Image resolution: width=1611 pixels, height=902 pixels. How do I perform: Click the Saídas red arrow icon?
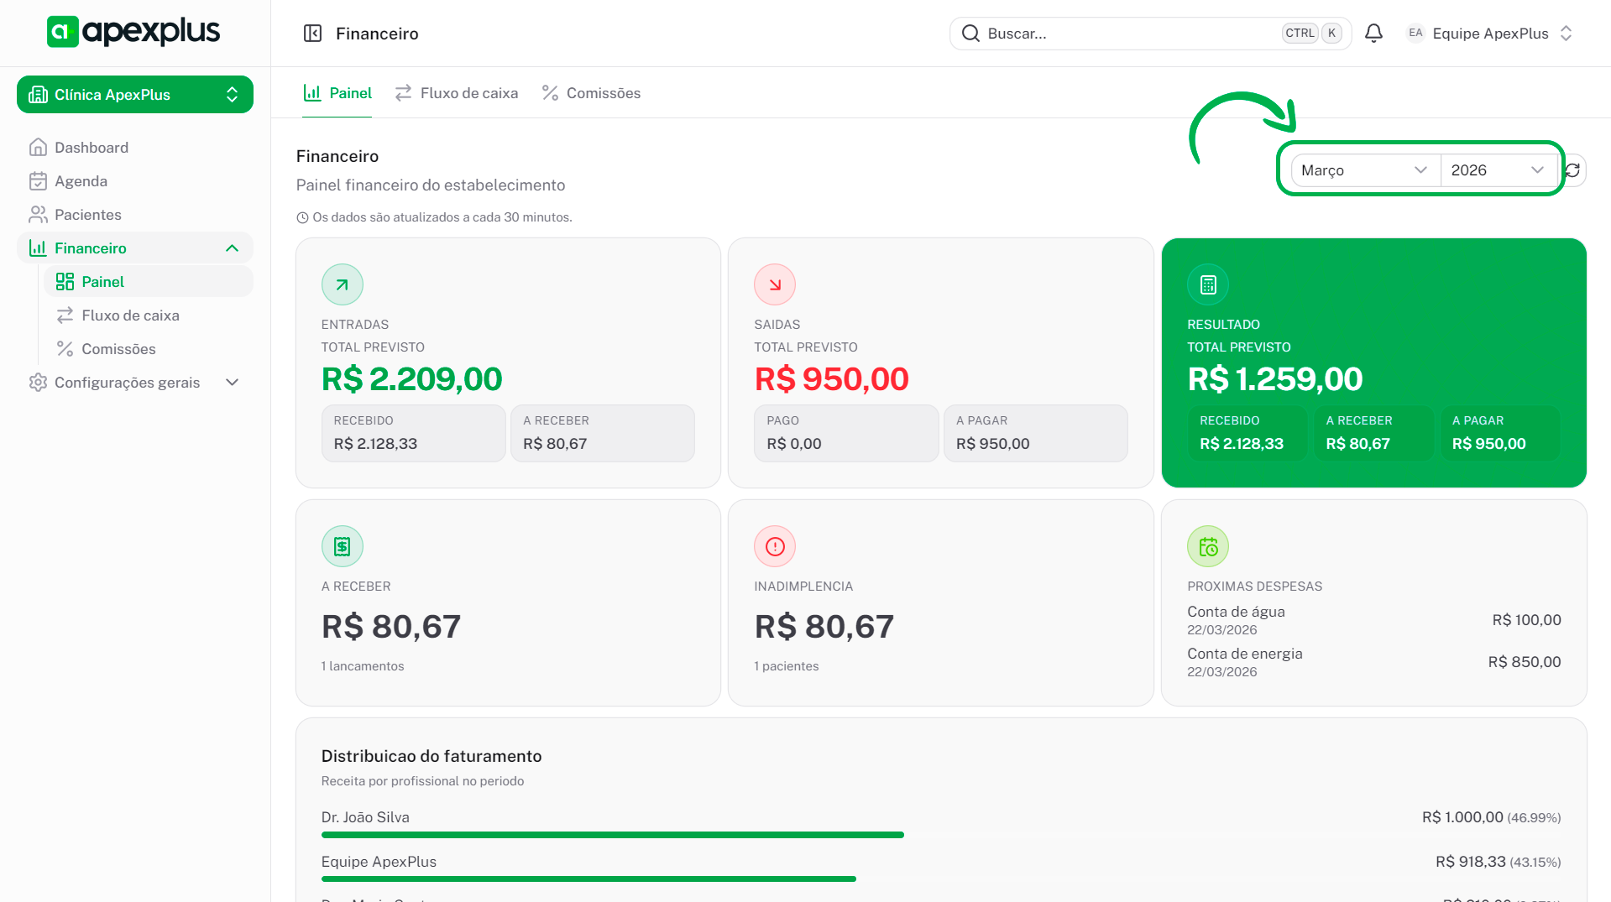tap(774, 285)
